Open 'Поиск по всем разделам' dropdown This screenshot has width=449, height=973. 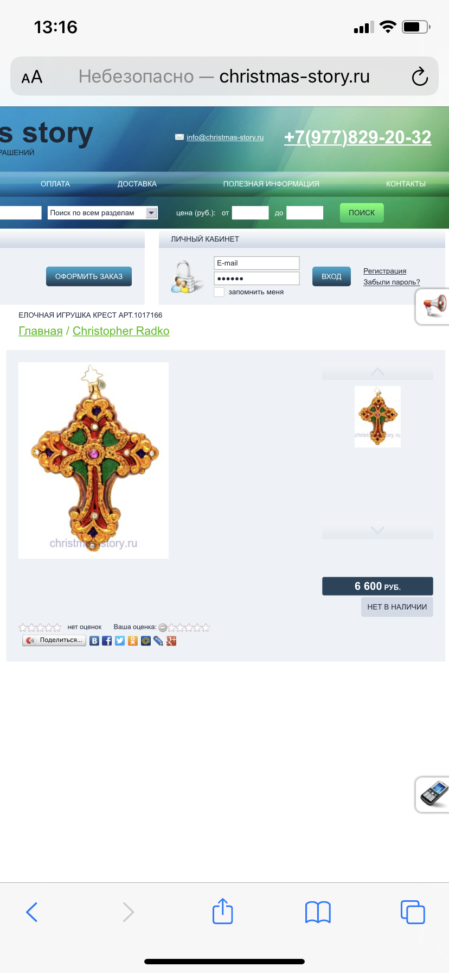102,213
